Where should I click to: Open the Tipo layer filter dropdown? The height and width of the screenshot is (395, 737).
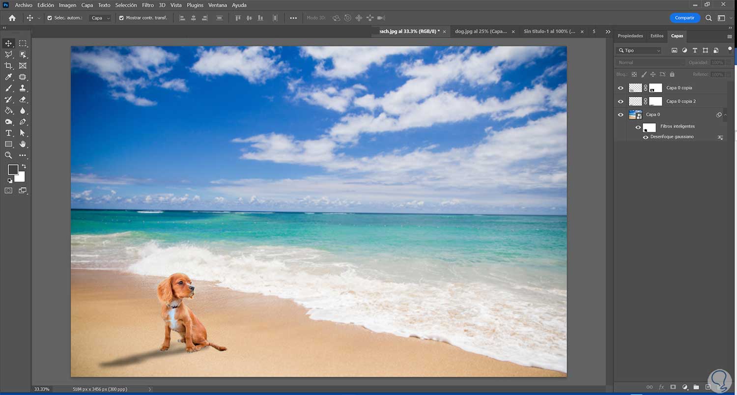pos(640,50)
